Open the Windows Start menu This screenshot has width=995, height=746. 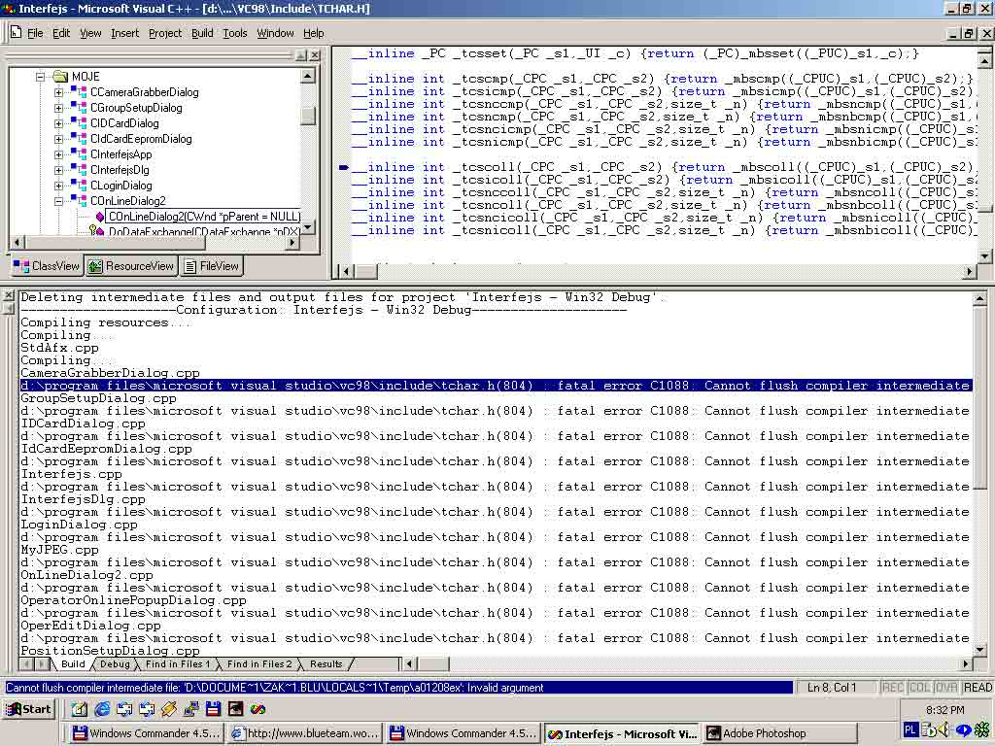click(28, 709)
